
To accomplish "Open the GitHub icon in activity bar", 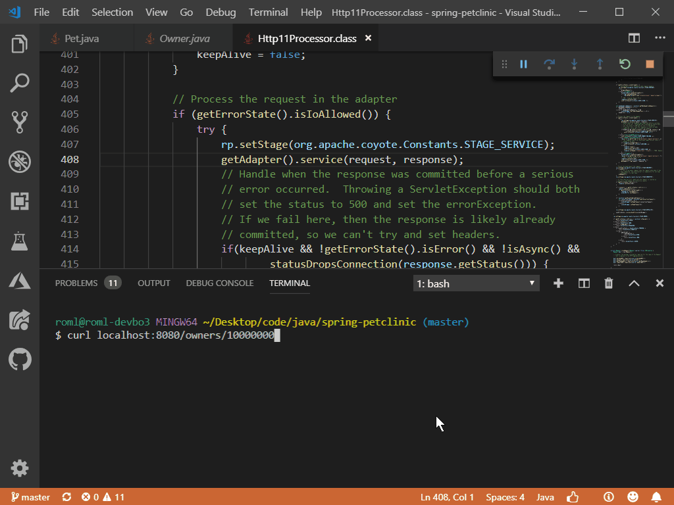I will pos(20,360).
